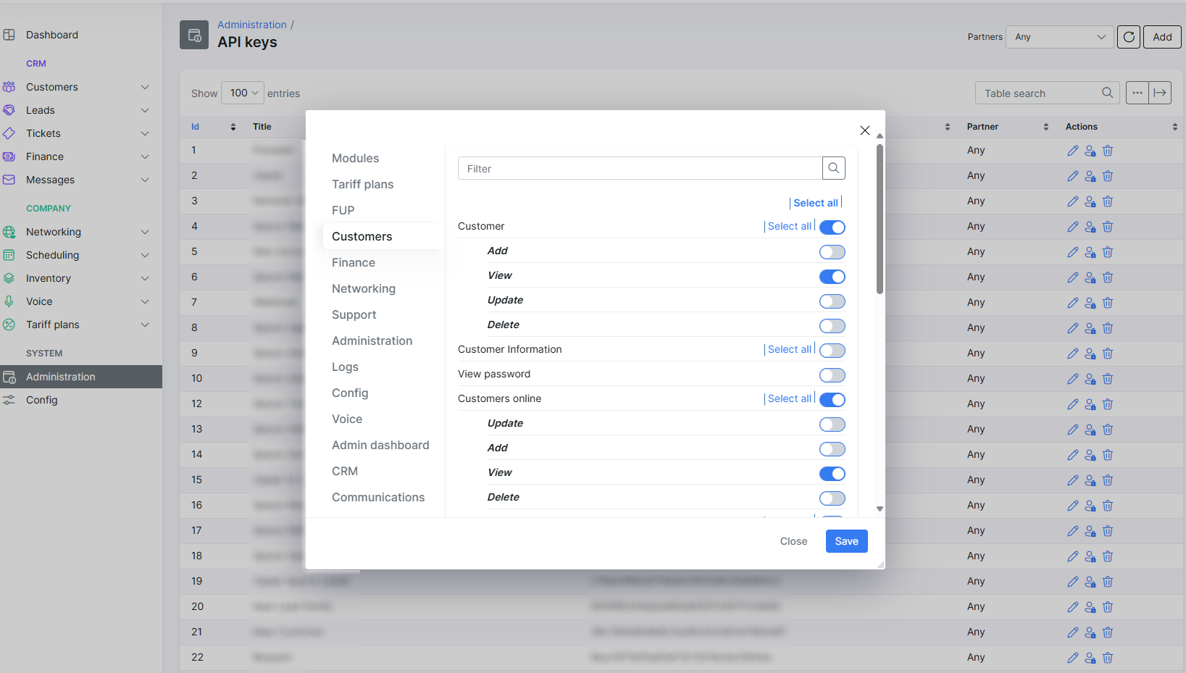
Task: Click Select all beside Customer Information
Action: (x=790, y=349)
